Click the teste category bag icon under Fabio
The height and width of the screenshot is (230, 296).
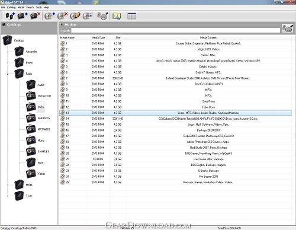tap(31, 162)
